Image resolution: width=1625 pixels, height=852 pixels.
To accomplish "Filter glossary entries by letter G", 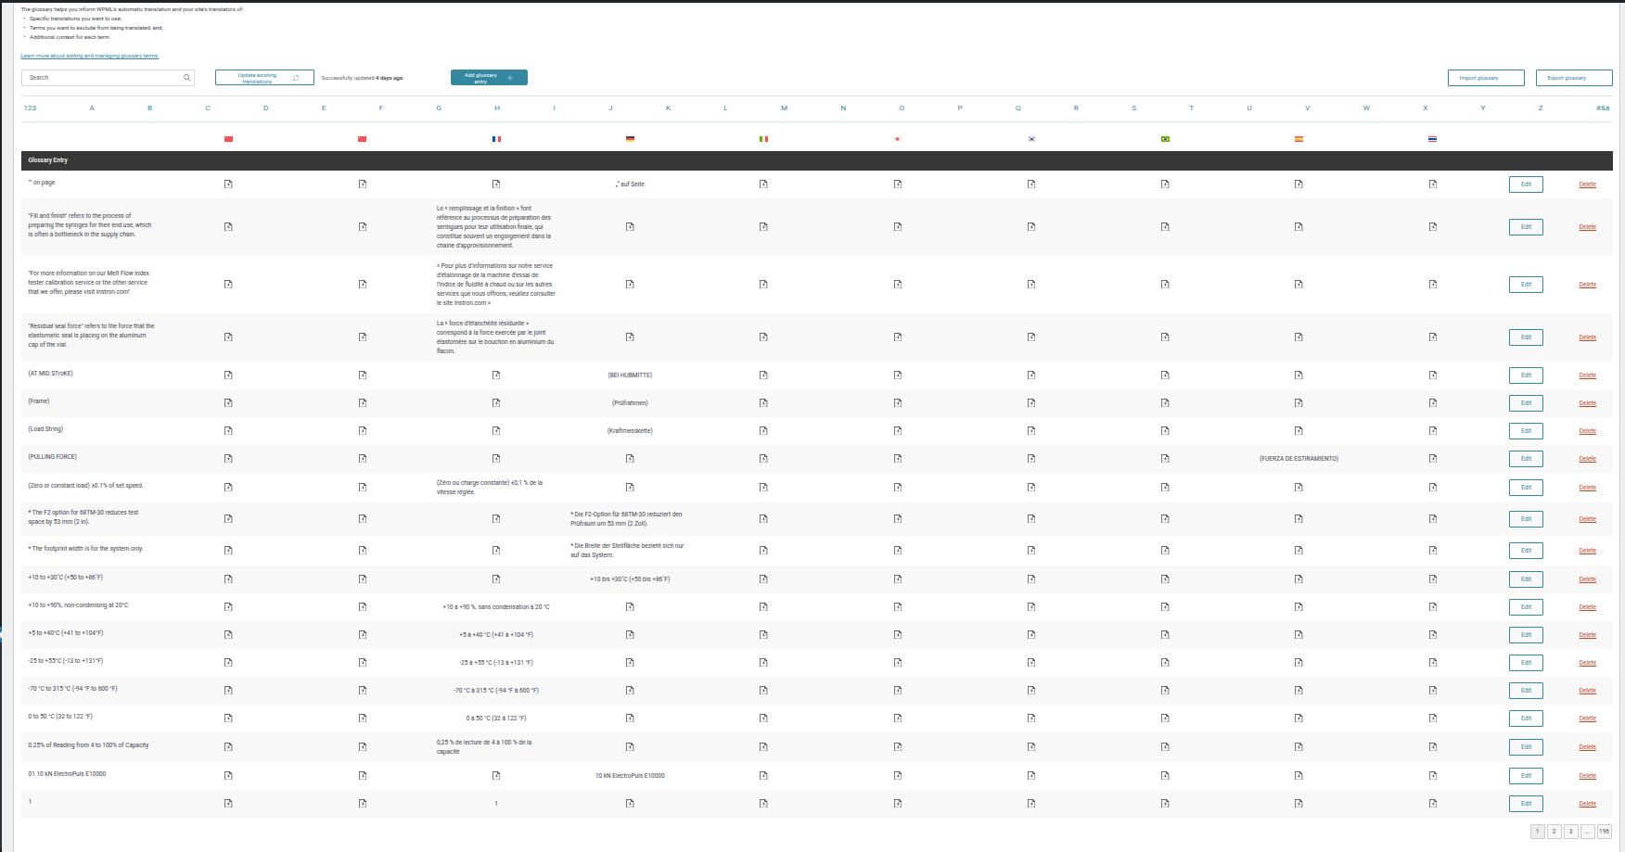I will coord(439,108).
